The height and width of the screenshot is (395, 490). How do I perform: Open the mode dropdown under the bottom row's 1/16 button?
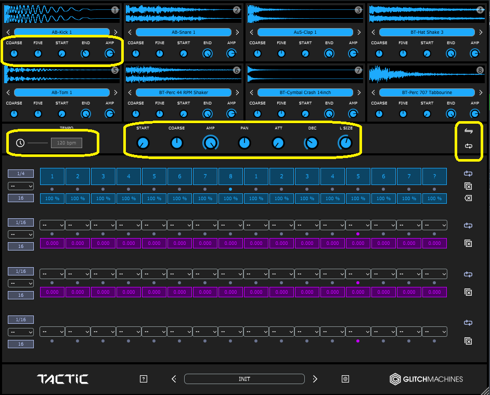pyautogui.click(x=21, y=332)
